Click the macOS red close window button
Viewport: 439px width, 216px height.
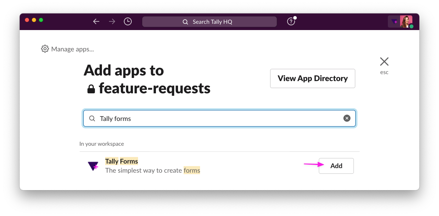(27, 20)
